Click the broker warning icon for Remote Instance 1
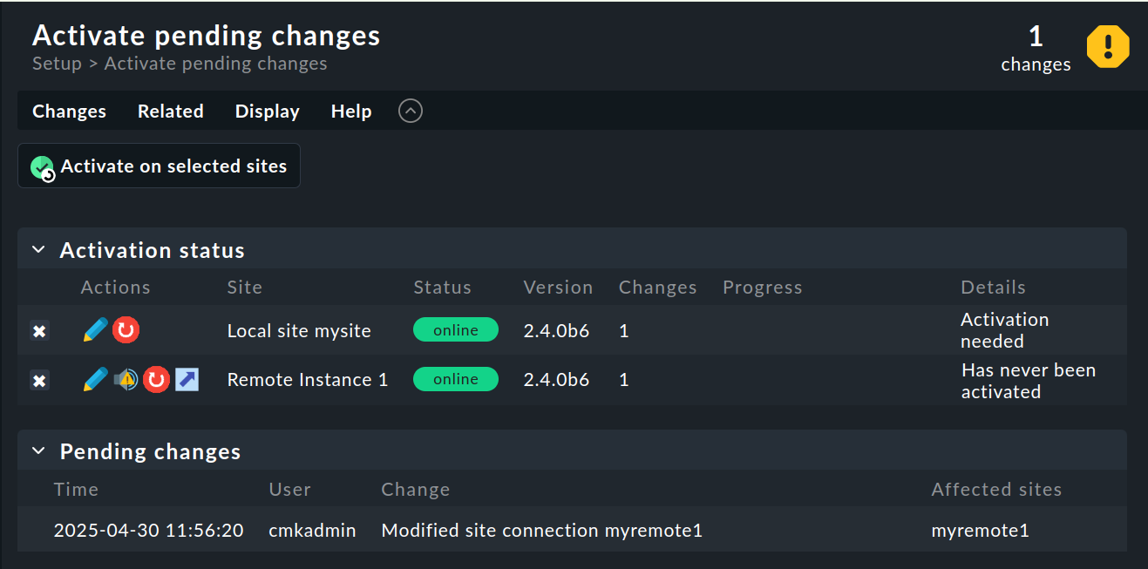 (126, 379)
